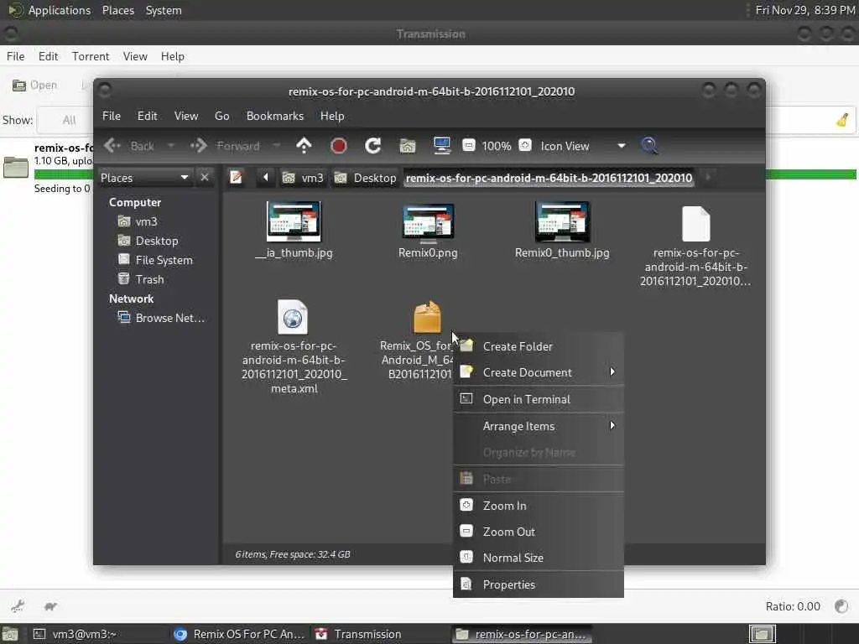
Task: Switch to Remix OS browser taskbar item
Action: pos(239,634)
